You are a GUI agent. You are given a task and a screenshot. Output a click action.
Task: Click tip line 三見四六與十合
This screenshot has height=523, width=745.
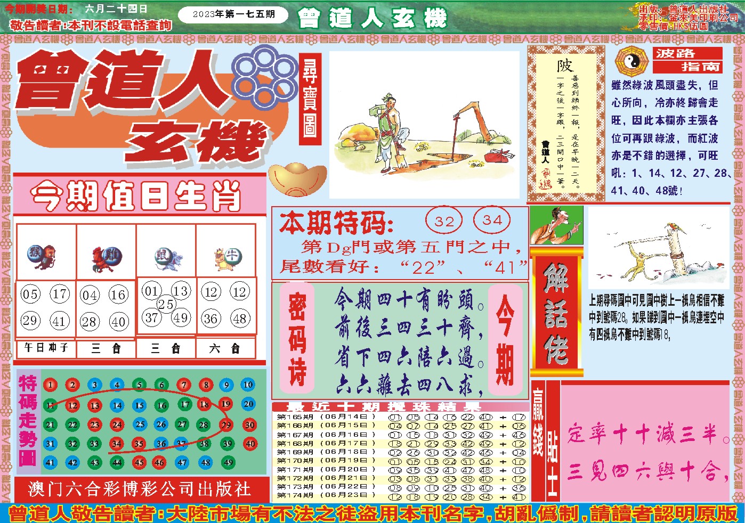coord(648,472)
